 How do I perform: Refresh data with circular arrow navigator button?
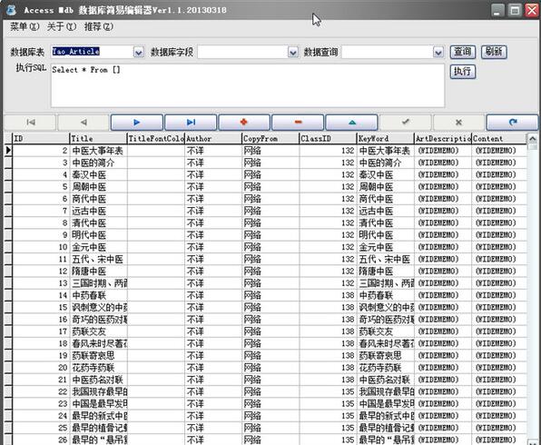[512, 123]
